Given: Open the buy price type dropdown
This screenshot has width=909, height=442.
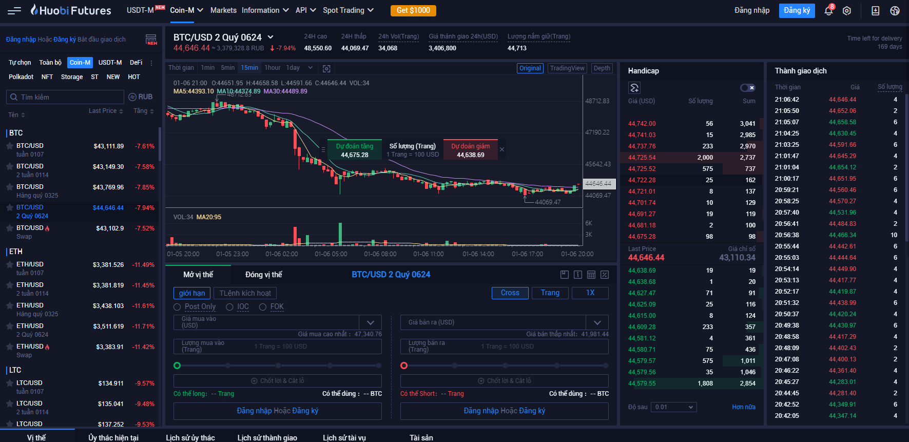Looking at the screenshot, I should click(371, 322).
